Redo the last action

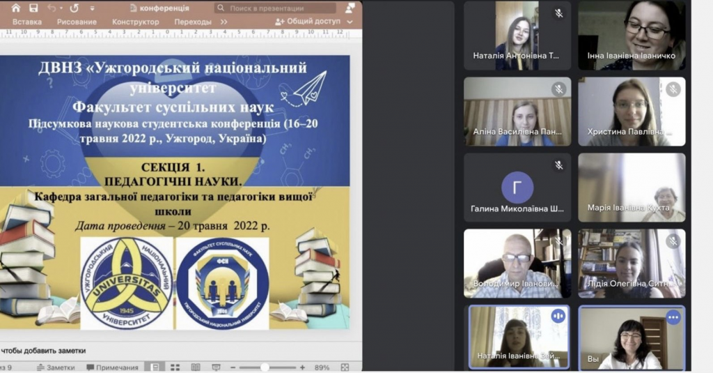[74, 8]
